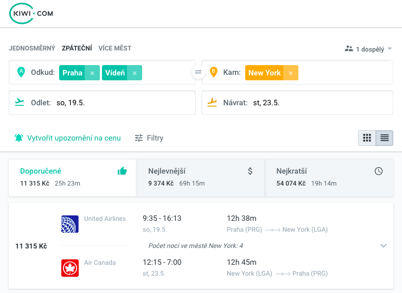Click the United Airlines logo

click(70, 224)
